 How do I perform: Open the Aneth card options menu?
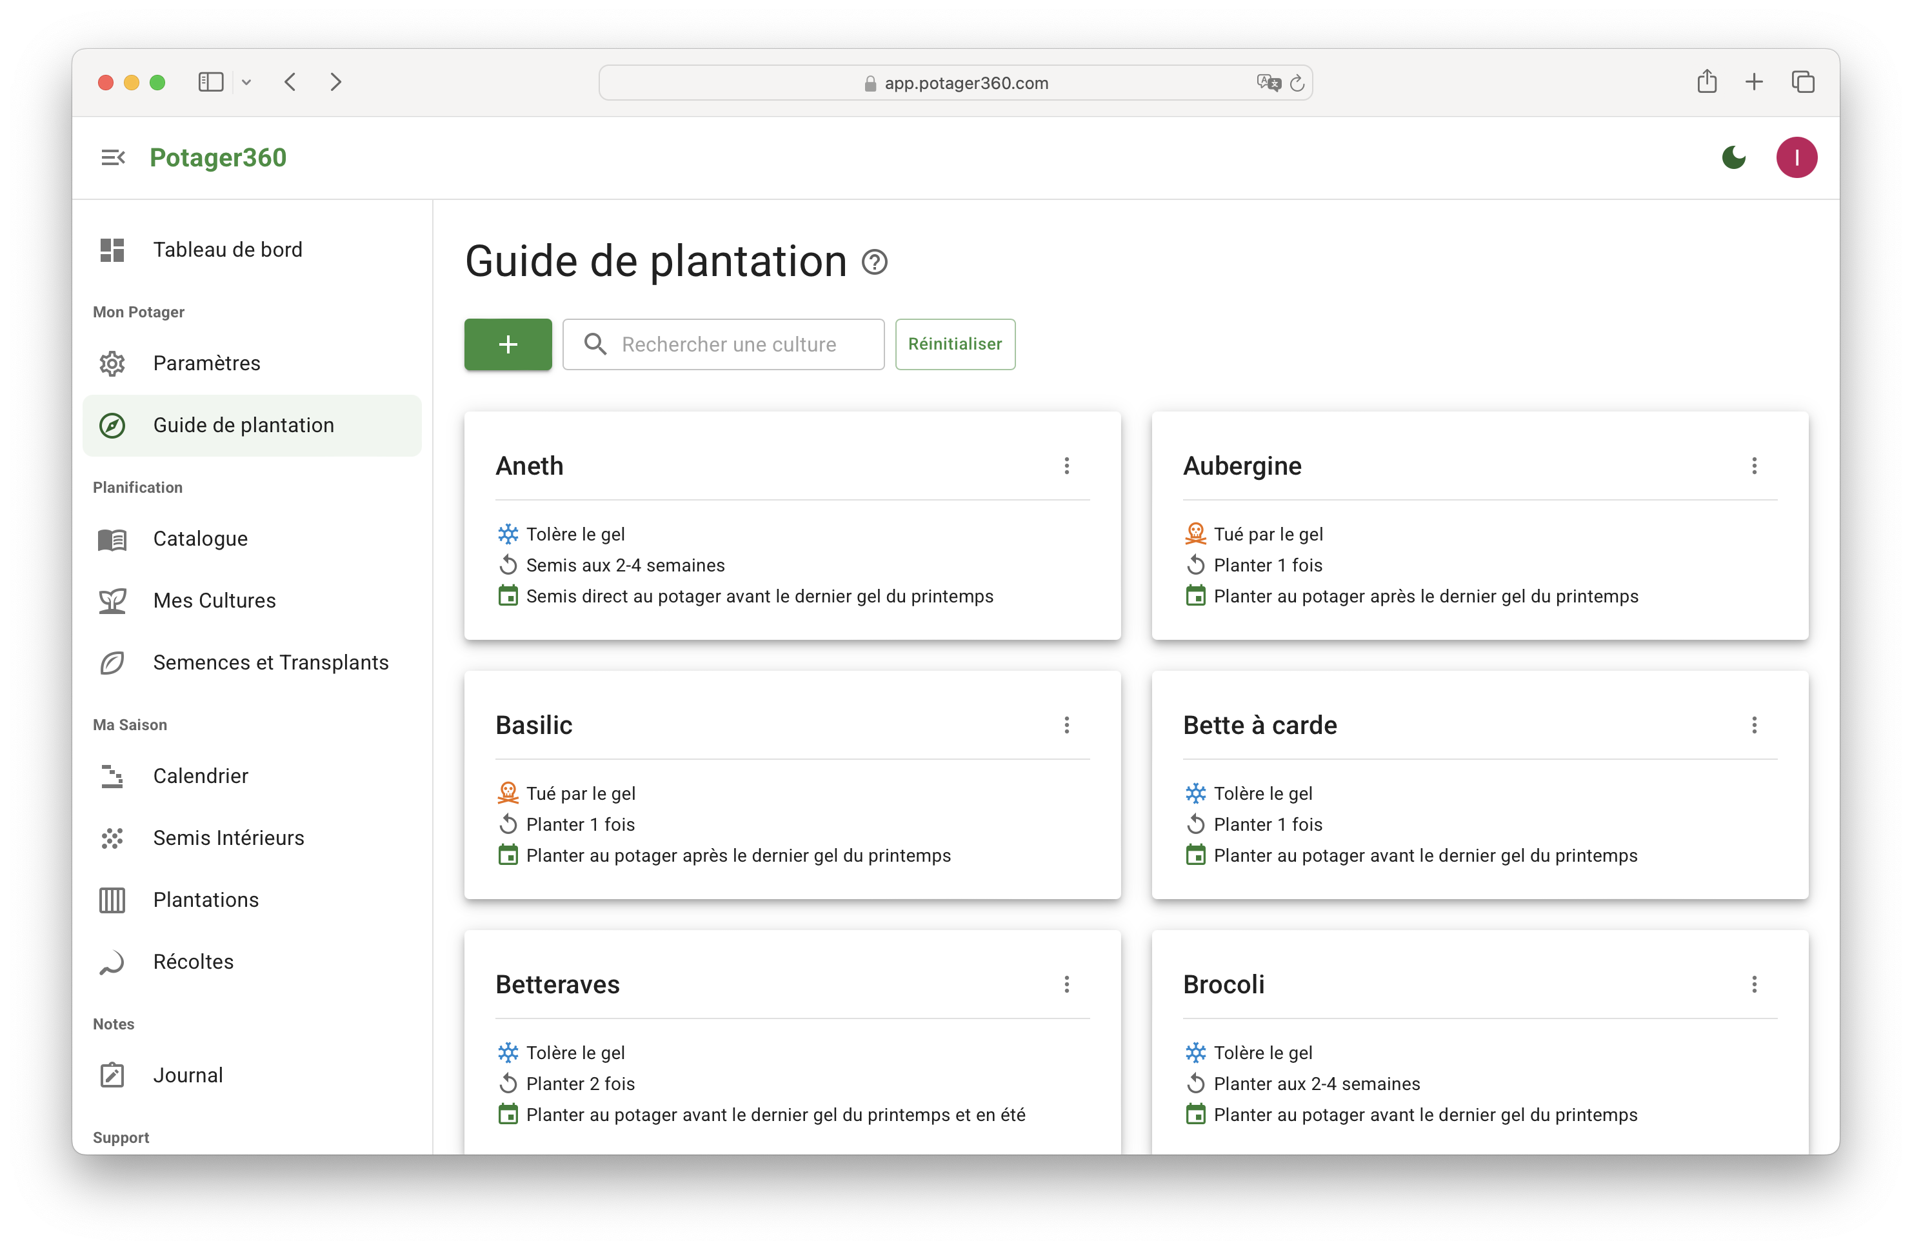pos(1067,466)
